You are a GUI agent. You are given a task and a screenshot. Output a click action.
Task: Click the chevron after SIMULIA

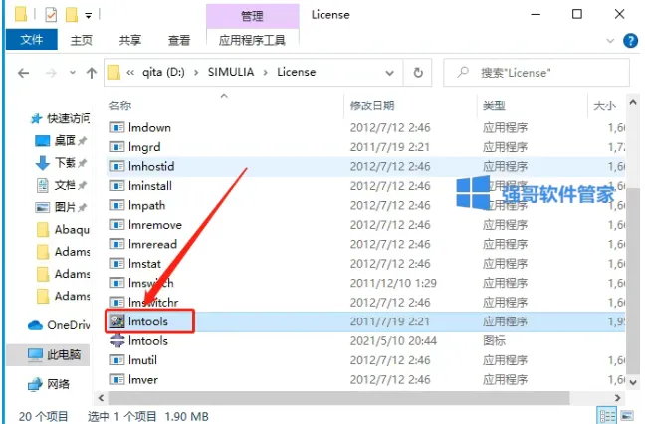(266, 73)
